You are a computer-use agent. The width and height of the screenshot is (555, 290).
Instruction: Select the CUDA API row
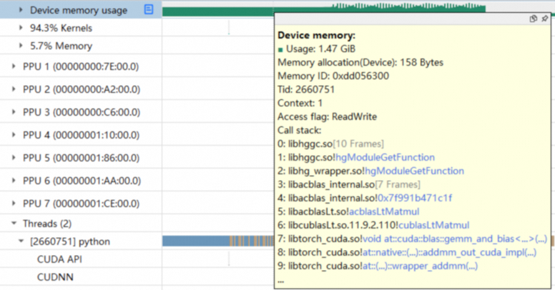(x=60, y=259)
